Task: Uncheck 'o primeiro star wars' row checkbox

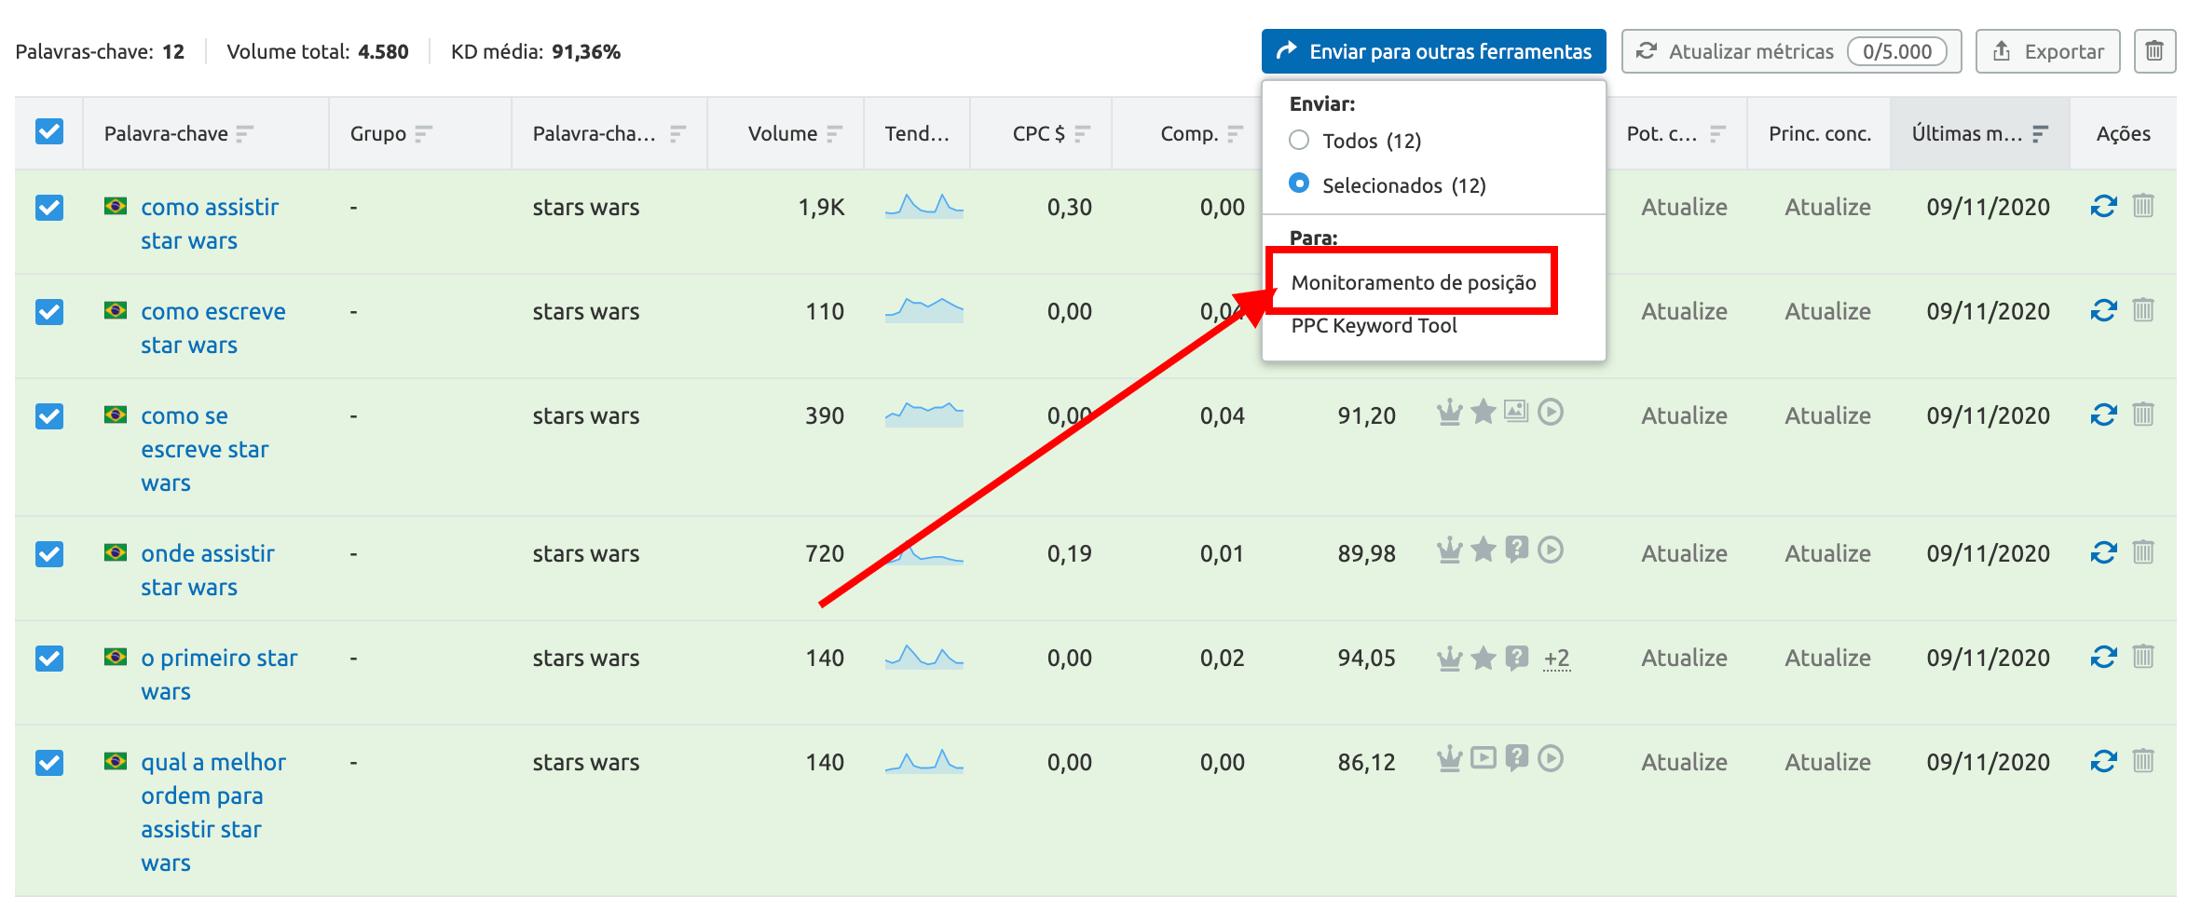Action: (49, 658)
